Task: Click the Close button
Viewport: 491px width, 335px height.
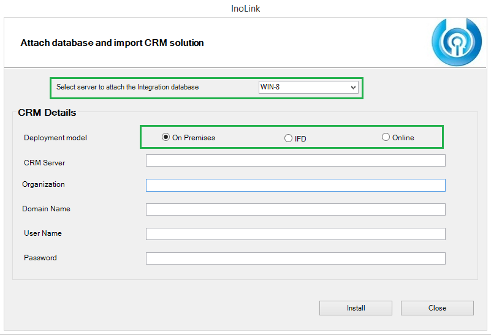Action: [437, 308]
